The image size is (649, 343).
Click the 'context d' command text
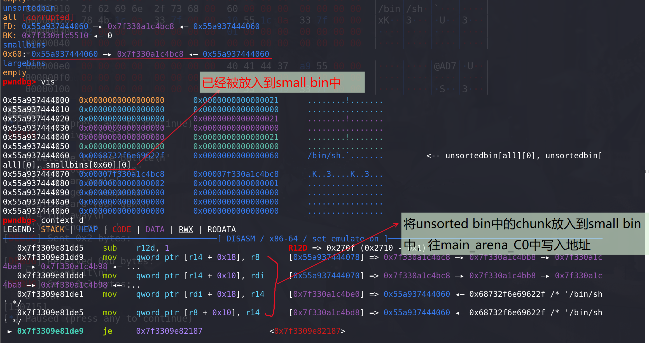coord(62,220)
